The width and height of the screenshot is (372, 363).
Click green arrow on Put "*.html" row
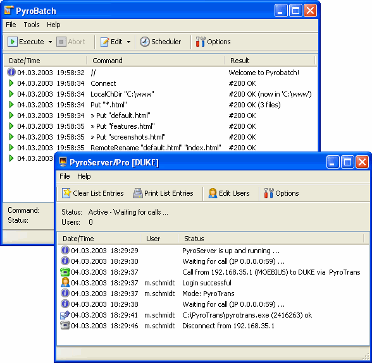(x=11, y=104)
